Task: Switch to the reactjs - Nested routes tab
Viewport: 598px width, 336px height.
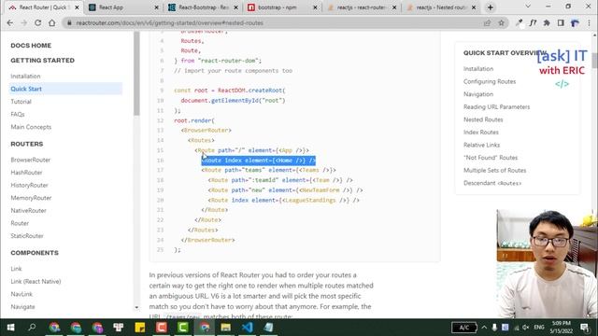Action: (441, 7)
